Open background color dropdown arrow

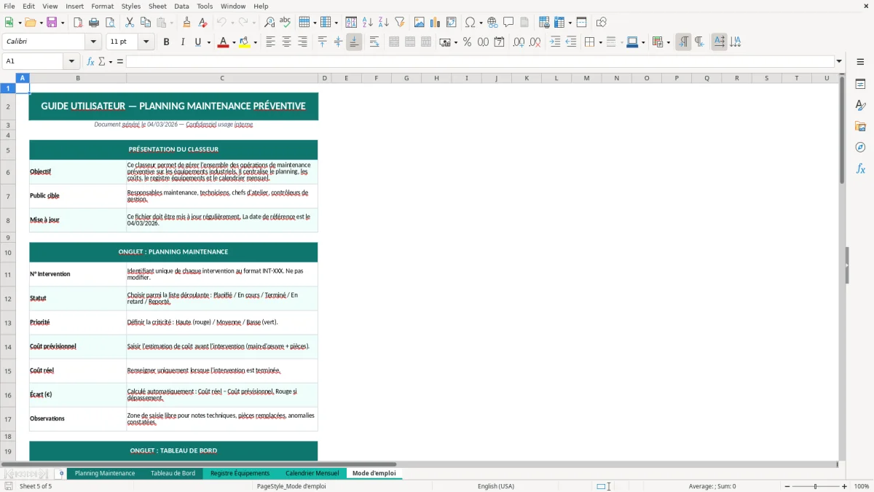point(255,42)
